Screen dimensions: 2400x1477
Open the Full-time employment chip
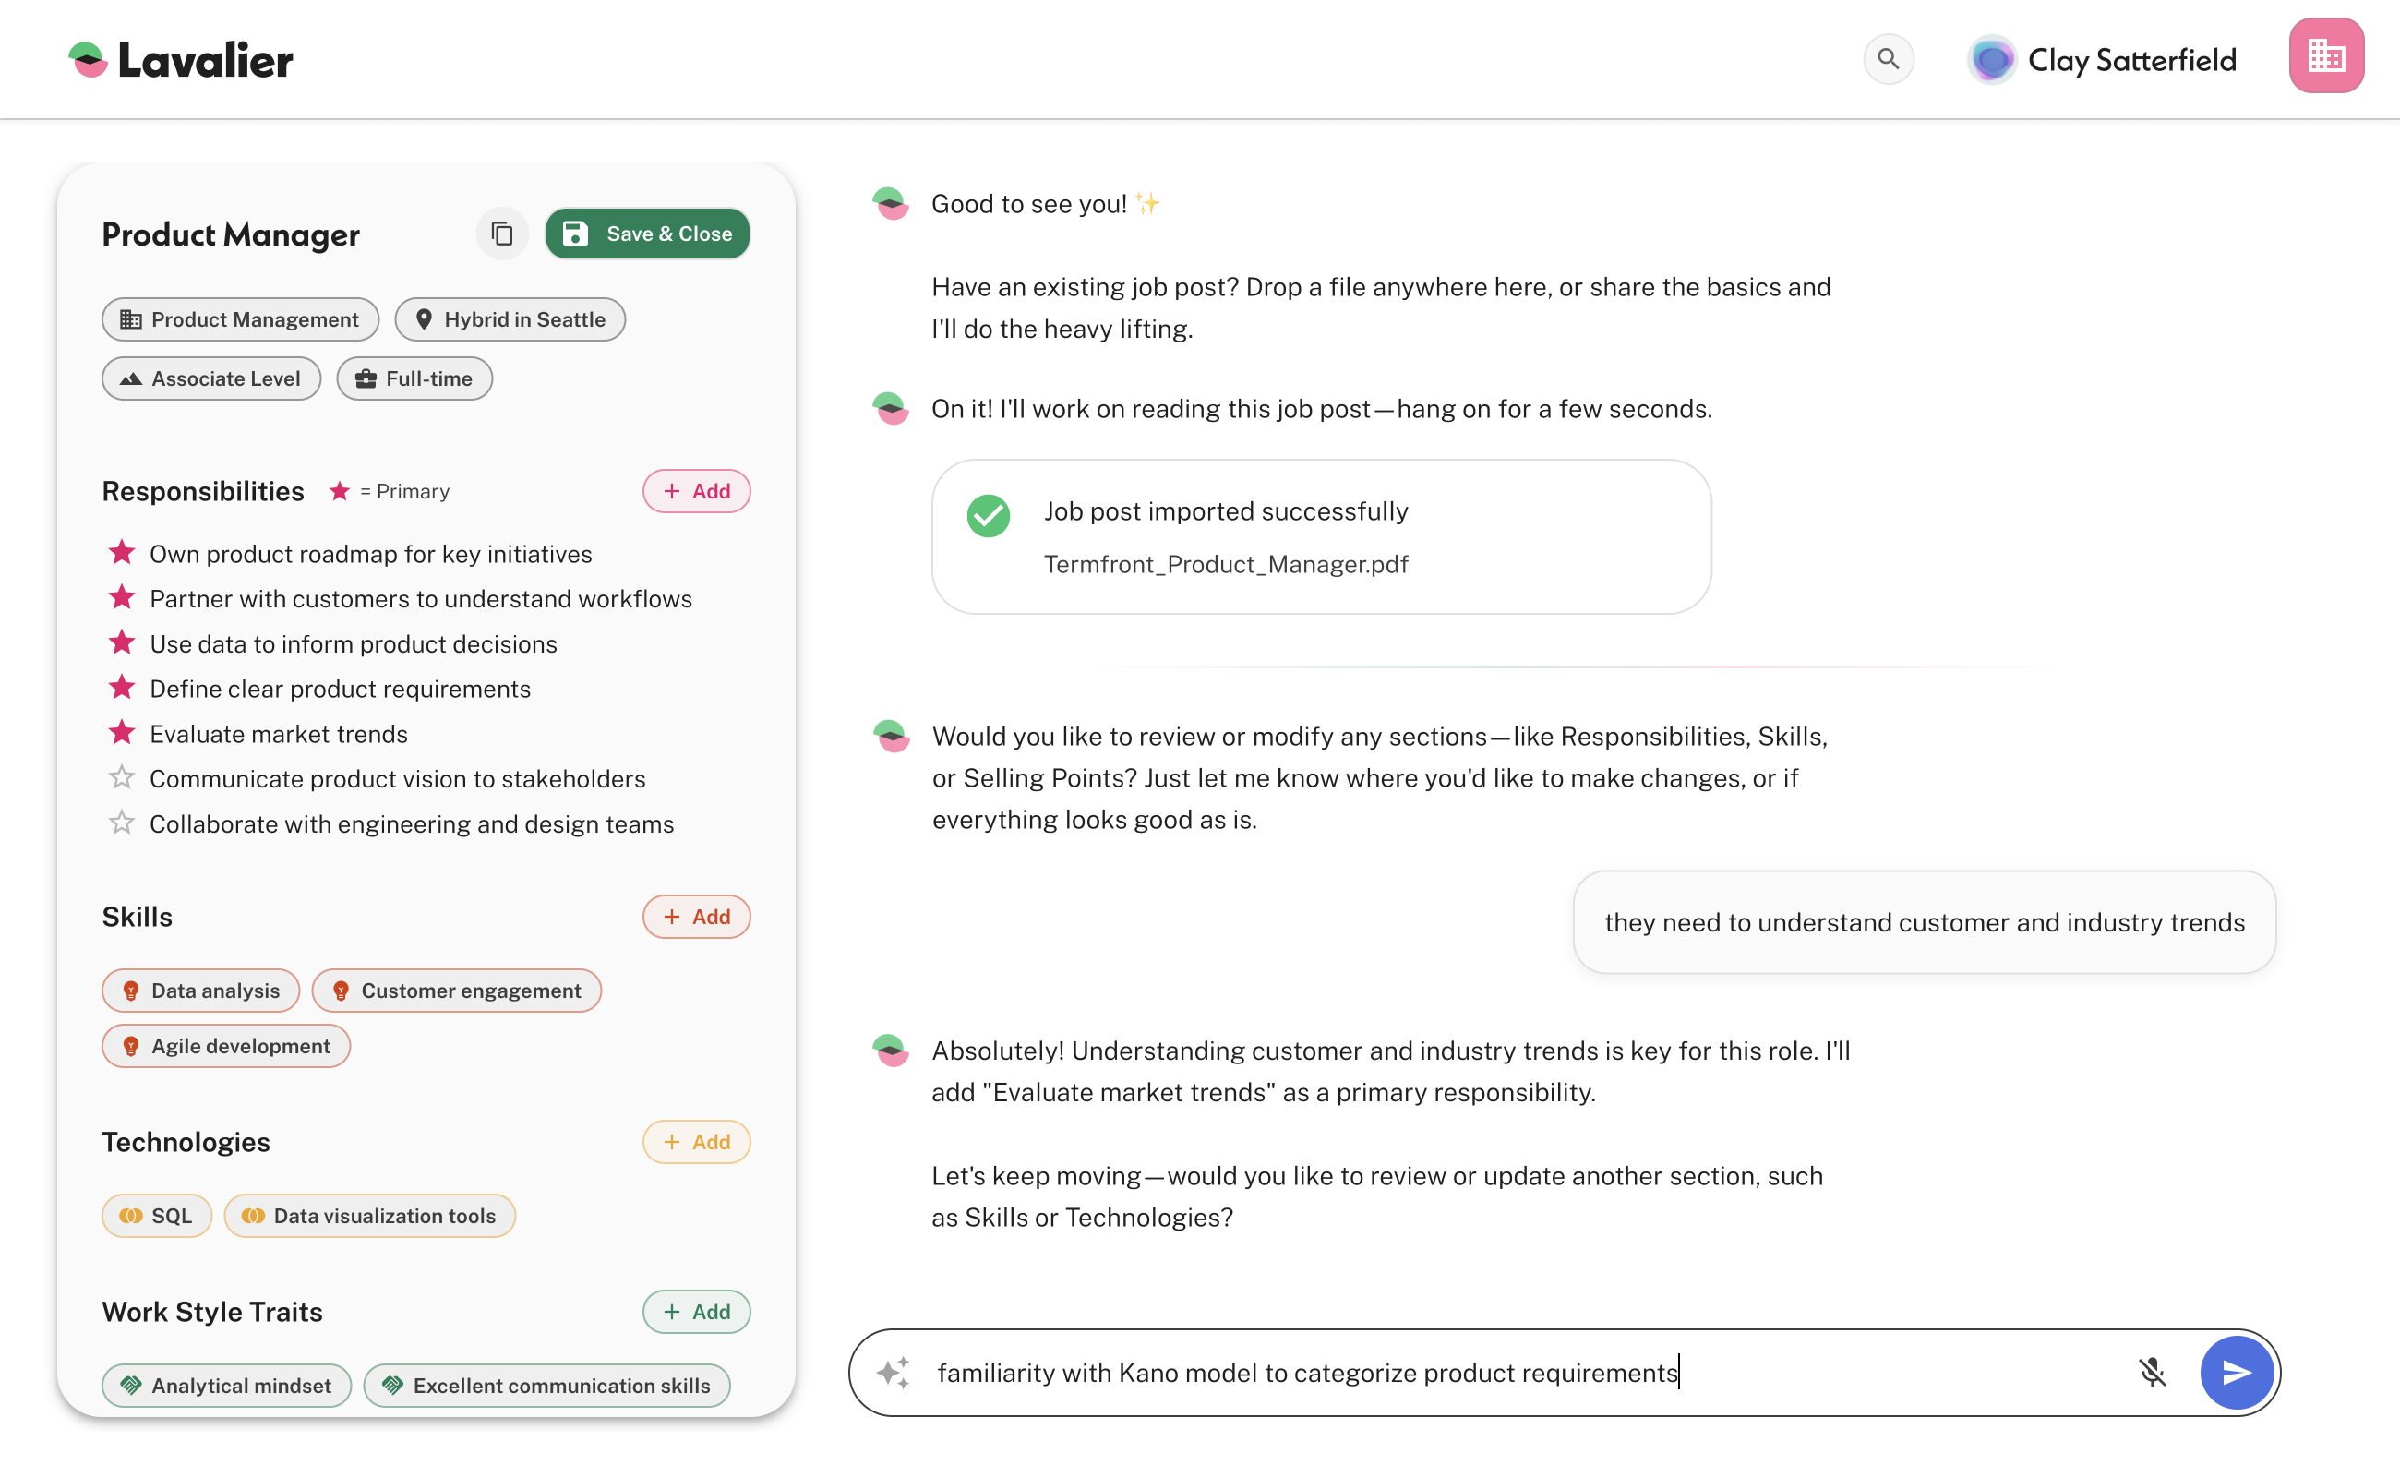coord(414,379)
